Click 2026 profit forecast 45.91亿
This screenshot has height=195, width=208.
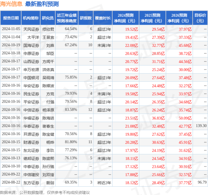click(x=185, y=142)
